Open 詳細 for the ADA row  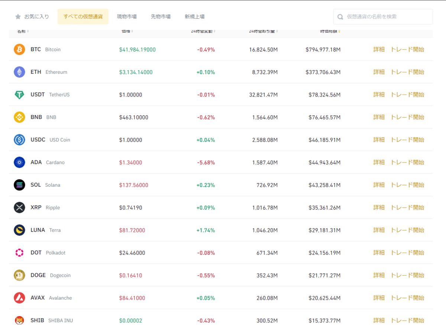379,162
